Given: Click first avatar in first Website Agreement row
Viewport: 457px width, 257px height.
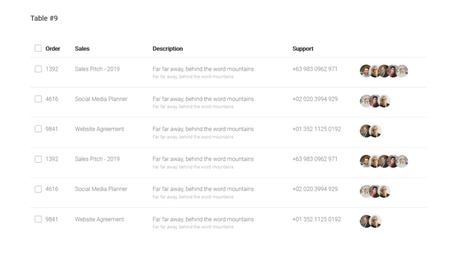Looking at the screenshot, I should pos(365,131).
